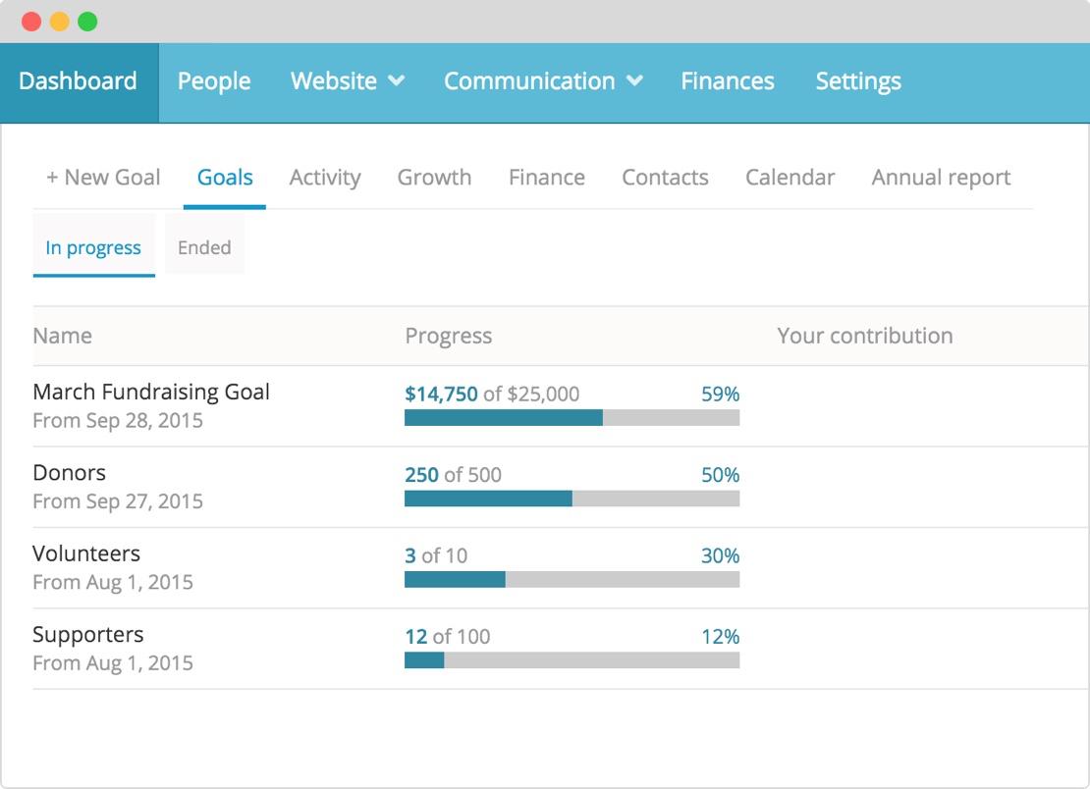Open the Calendar tab
The image size is (1090, 789).
(790, 178)
